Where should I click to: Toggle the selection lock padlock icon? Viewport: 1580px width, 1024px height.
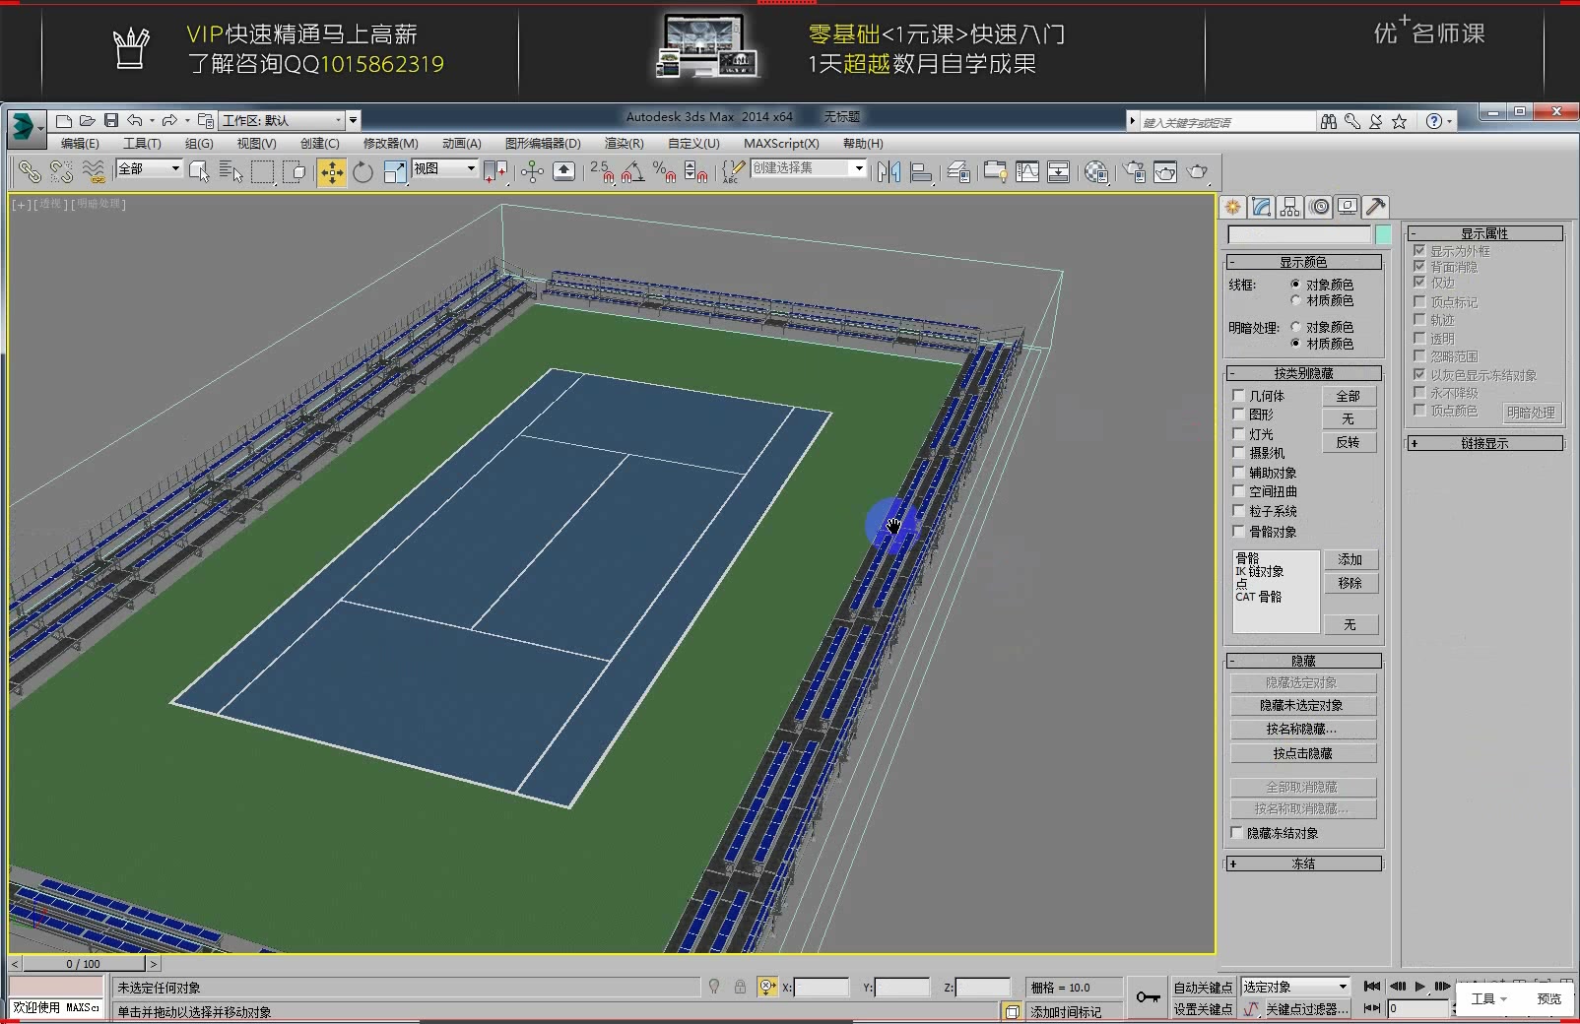click(740, 987)
